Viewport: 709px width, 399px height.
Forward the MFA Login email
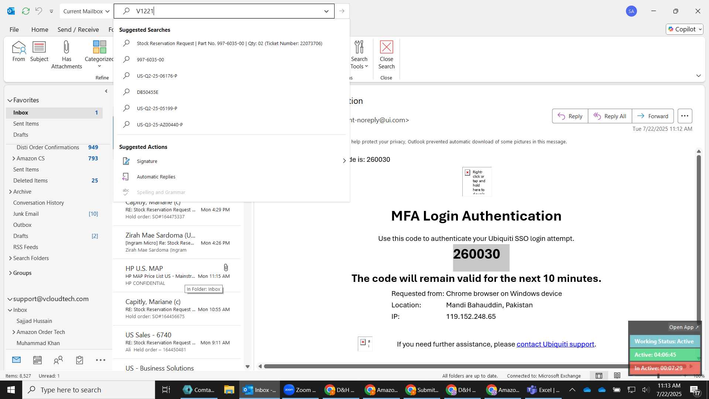653,116
